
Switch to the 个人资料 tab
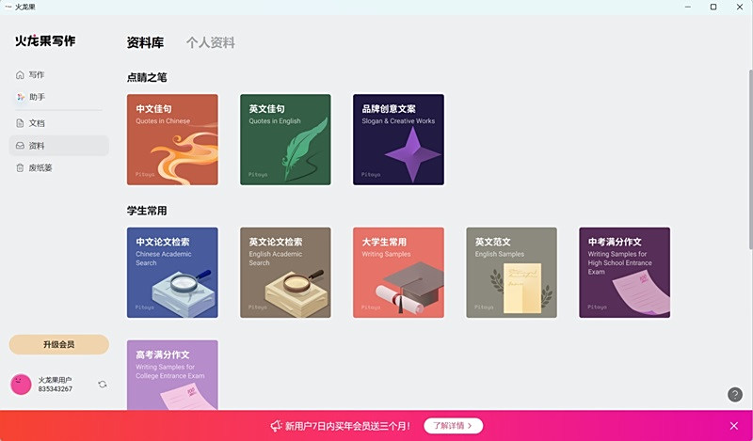point(210,42)
